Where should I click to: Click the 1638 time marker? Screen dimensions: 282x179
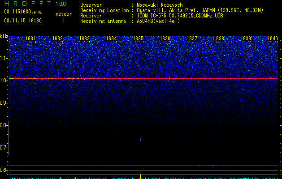pyautogui.click(x=219, y=38)
